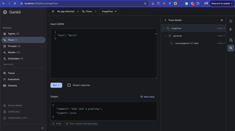235x131 pixels.
Task: Click the token usage chip
Action: (81, 124)
